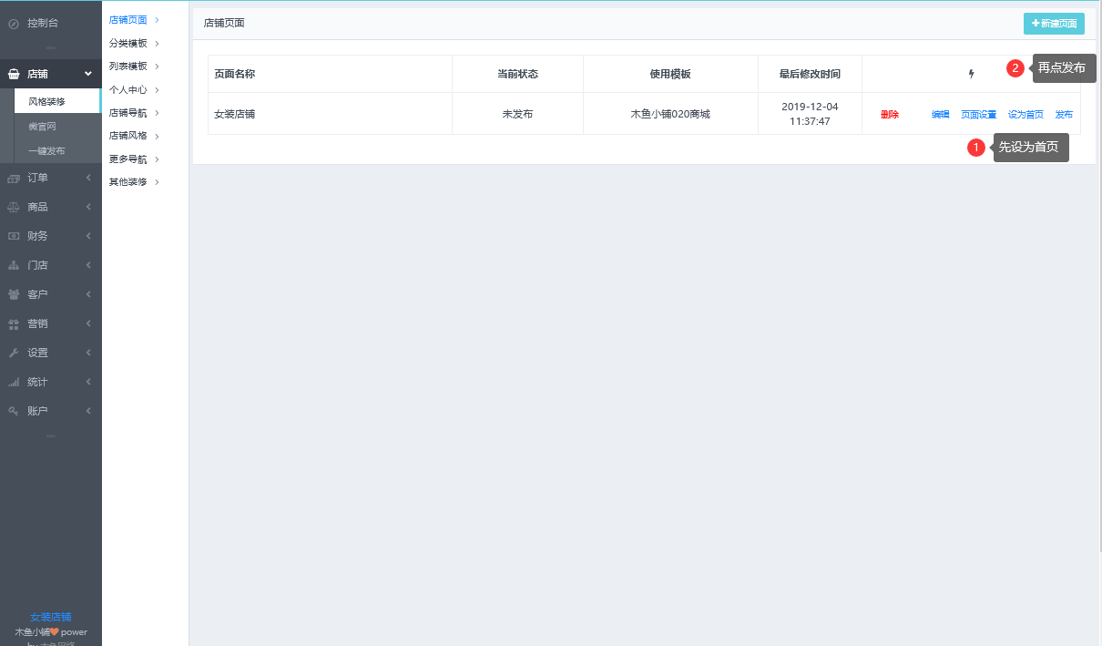Image resolution: width=1102 pixels, height=646 pixels.
Task: Click the 未发布 status cell
Action: pyautogui.click(x=517, y=114)
